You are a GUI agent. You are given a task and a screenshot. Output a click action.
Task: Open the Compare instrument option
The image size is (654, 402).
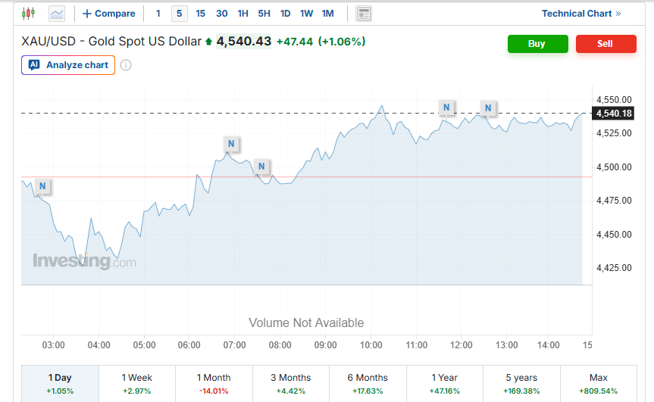coord(108,14)
